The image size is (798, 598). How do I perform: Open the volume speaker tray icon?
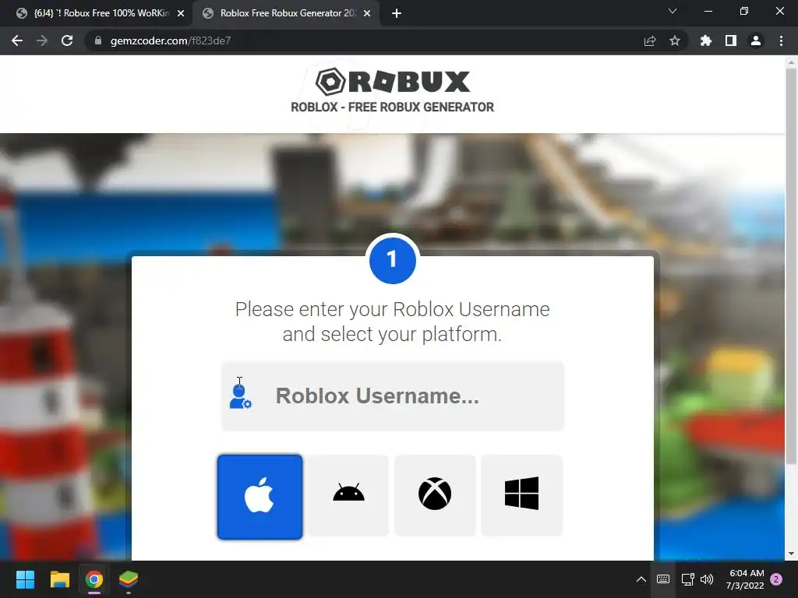point(707,579)
